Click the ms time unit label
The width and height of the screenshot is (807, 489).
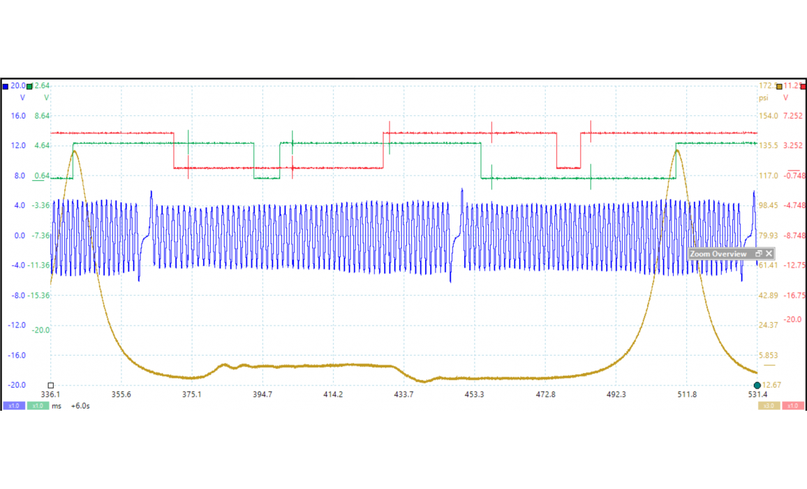point(57,406)
